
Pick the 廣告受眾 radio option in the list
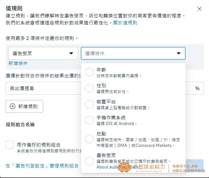click(89, 161)
